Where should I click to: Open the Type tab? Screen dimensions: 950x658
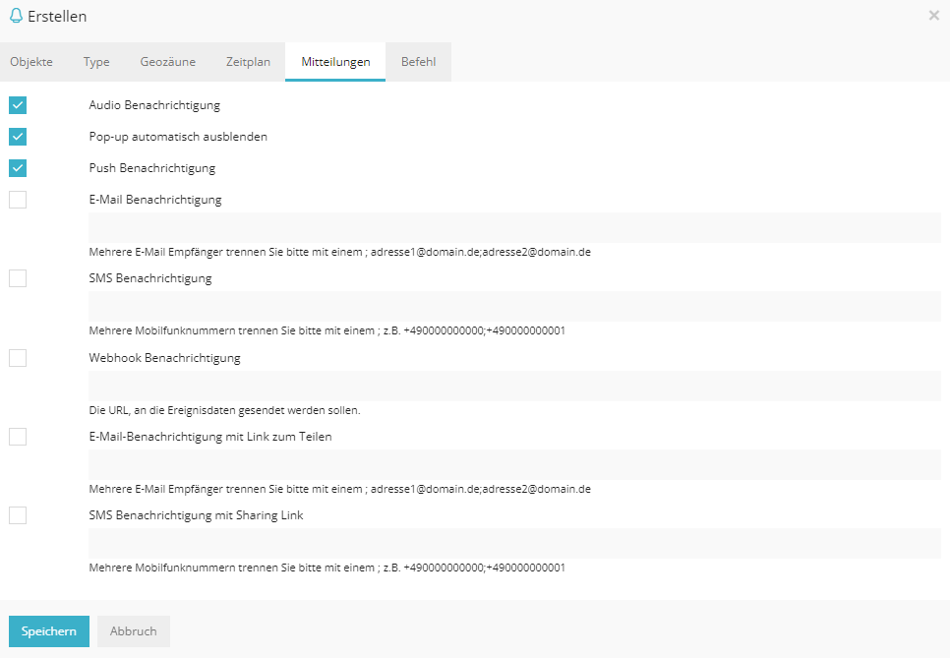(x=96, y=62)
